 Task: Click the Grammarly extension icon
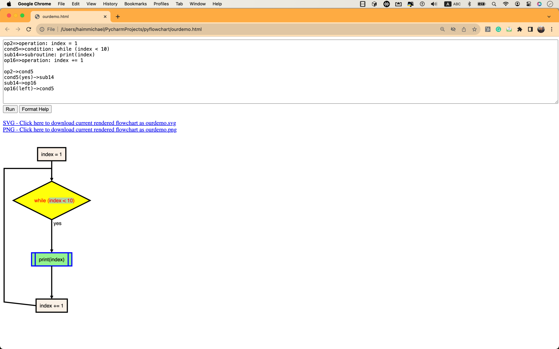click(x=498, y=29)
